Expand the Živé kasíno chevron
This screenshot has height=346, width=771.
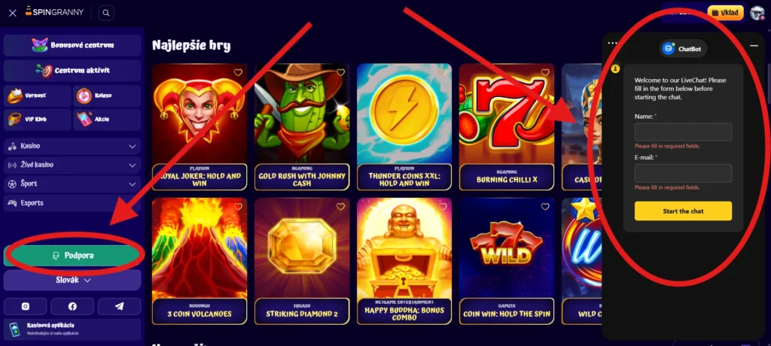point(133,165)
